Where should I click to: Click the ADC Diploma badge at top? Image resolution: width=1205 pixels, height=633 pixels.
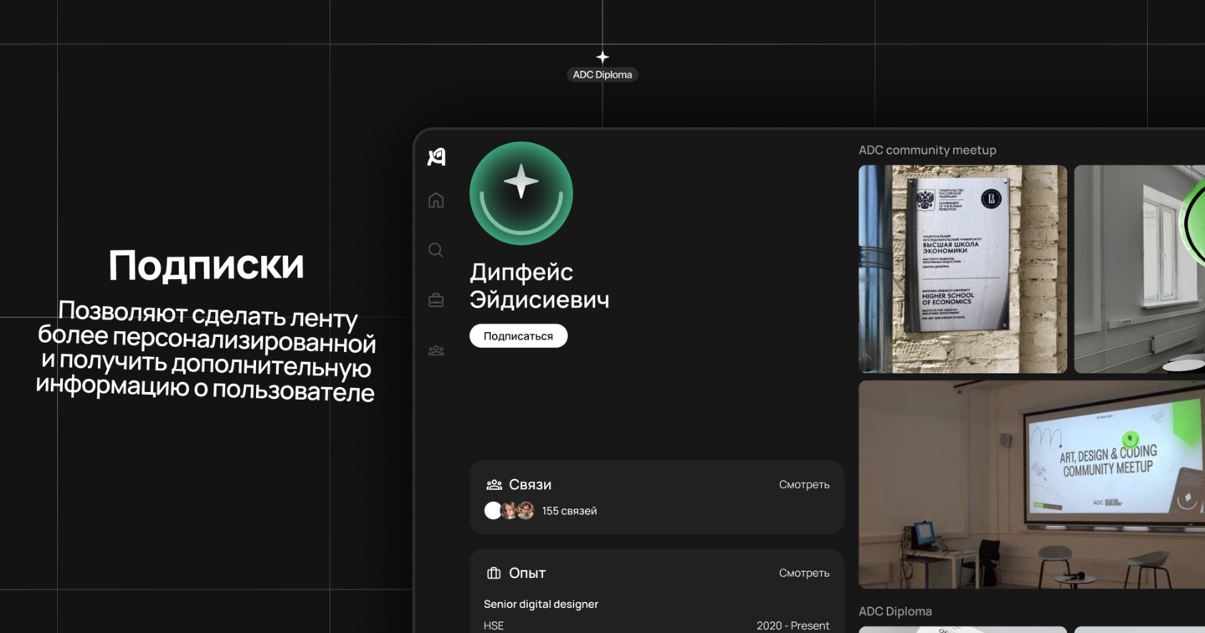point(602,74)
